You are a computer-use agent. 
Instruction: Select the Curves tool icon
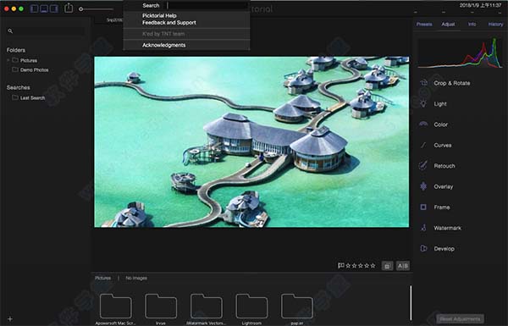point(423,145)
